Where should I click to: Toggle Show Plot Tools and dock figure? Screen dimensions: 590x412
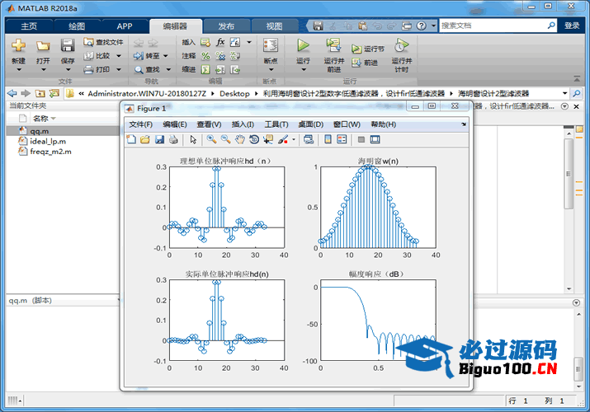click(375, 139)
